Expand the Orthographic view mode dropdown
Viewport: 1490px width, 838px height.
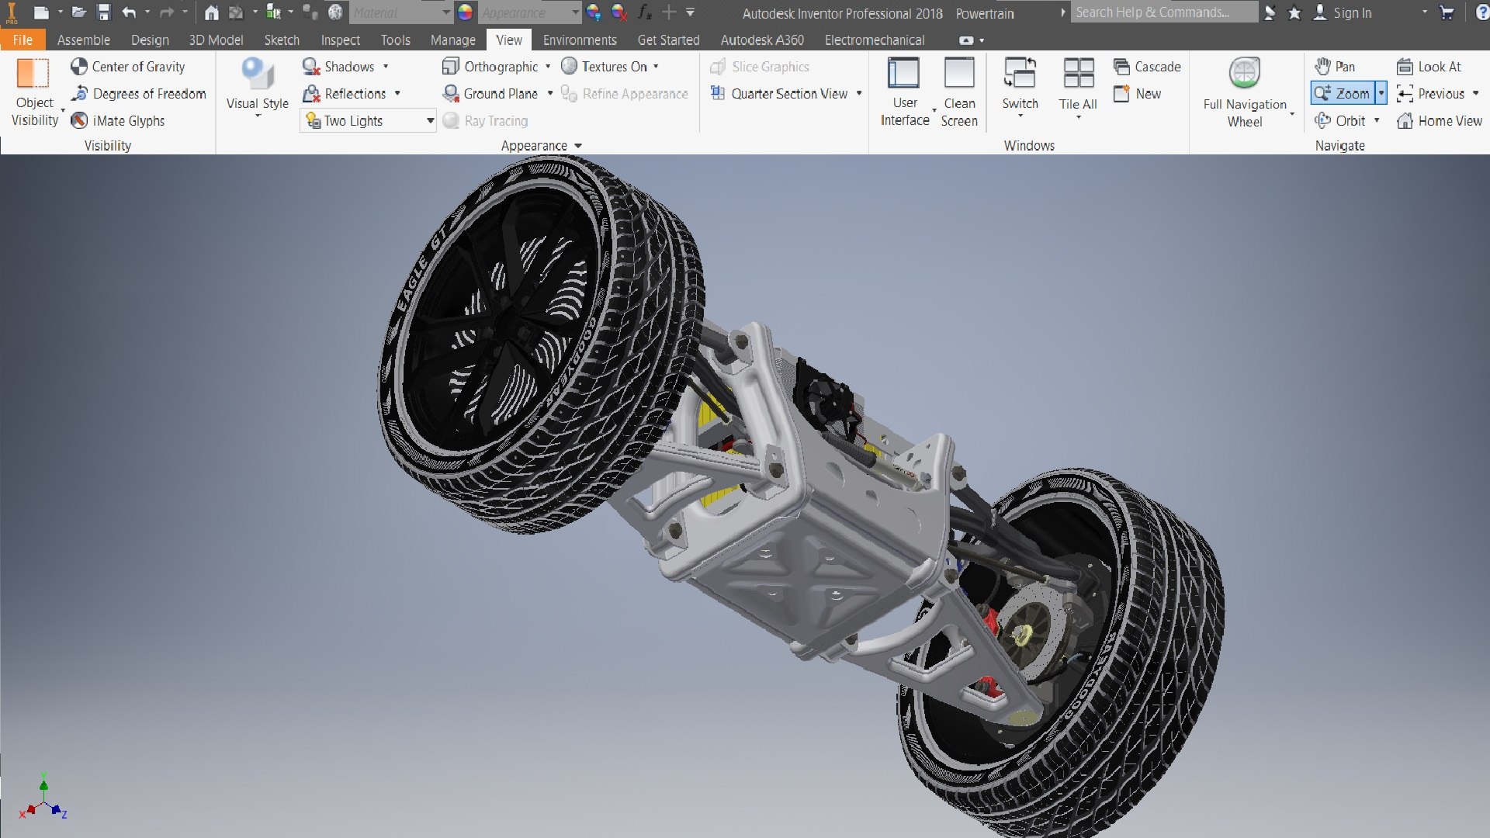pyautogui.click(x=548, y=67)
